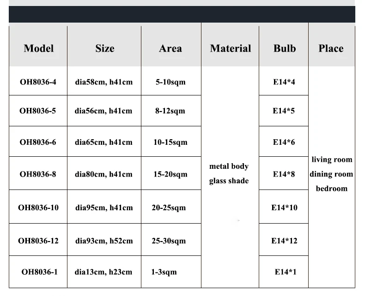Click model cell OH8036-5
Screen dimensions: 365x296
point(38,111)
